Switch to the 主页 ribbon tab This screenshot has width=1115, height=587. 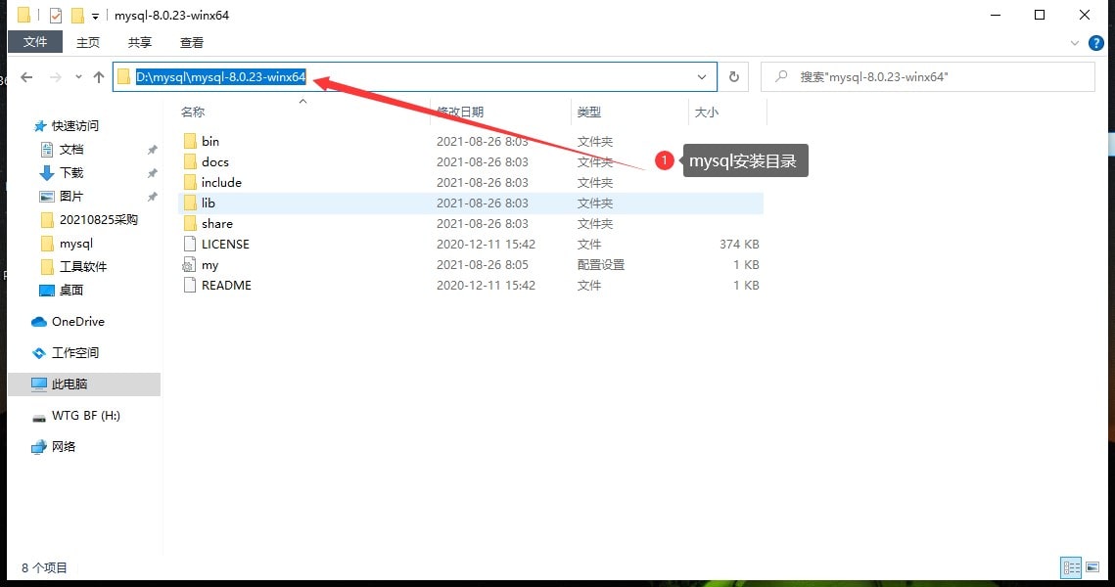point(88,43)
